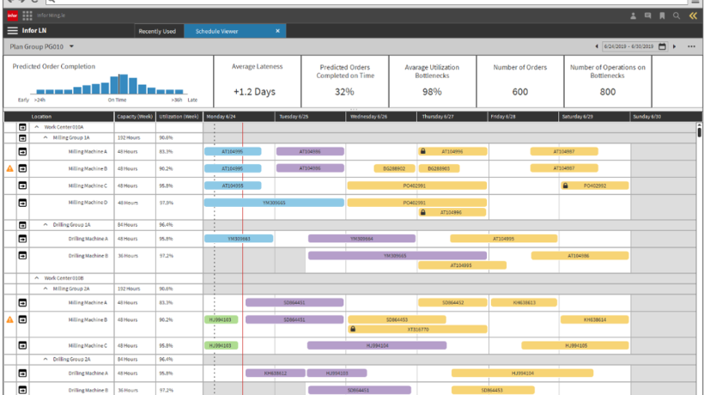Image resolution: width=704 pixels, height=395 pixels.
Task: Open the user profile icon
Action: pyautogui.click(x=633, y=15)
